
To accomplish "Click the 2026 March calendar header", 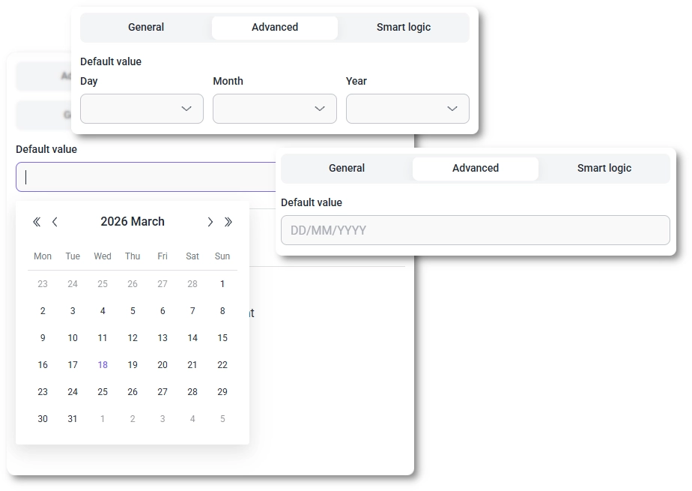I will tap(133, 222).
